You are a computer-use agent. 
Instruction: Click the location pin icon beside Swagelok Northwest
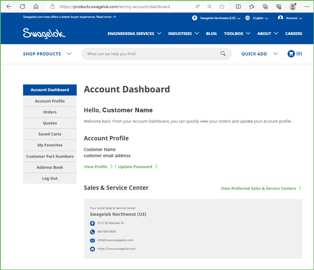[x=195, y=18]
